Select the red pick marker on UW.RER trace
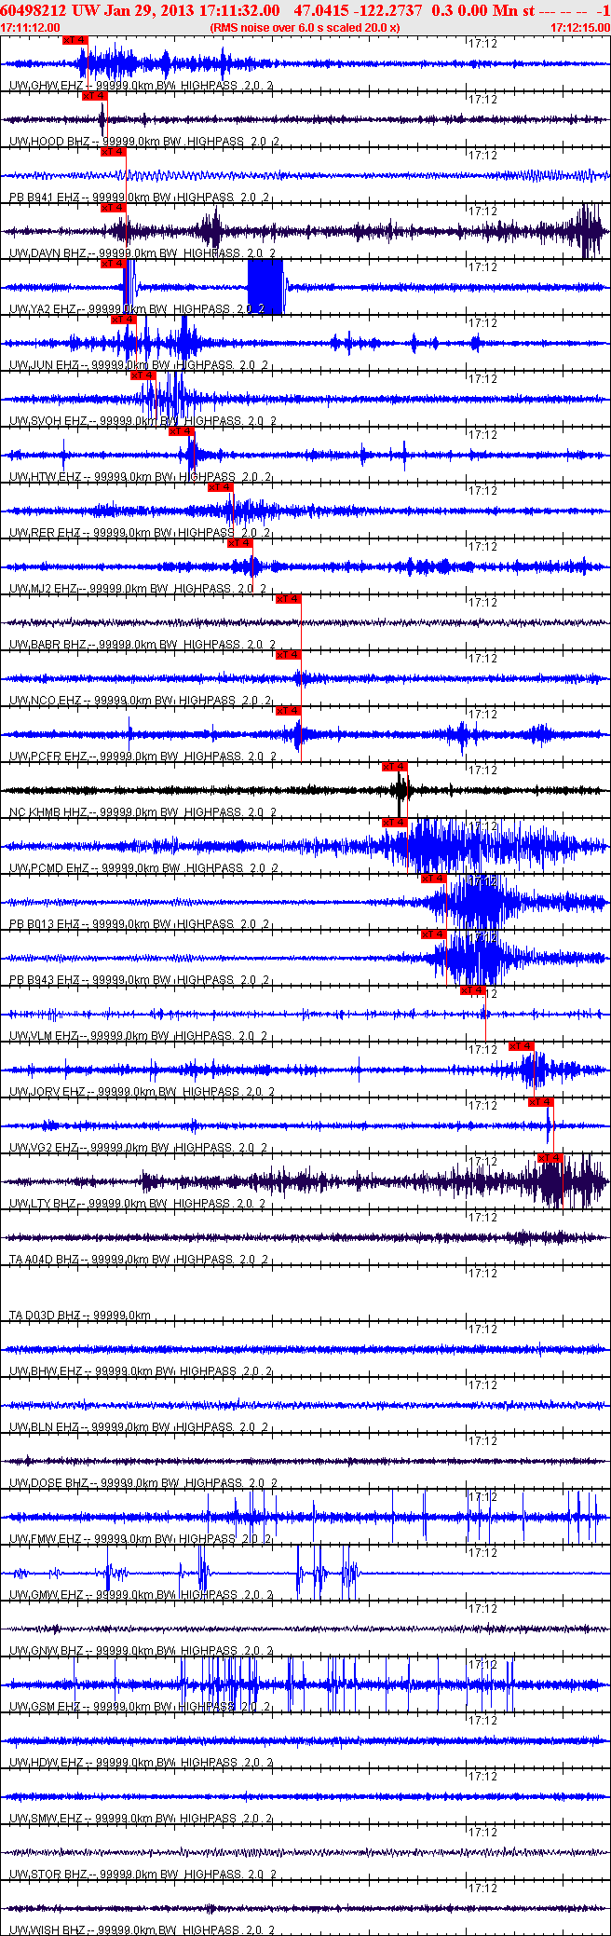Viewport: 611px width, 1936px height. tap(220, 487)
